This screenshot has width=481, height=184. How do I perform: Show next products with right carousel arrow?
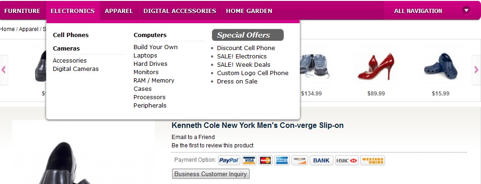(x=476, y=70)
